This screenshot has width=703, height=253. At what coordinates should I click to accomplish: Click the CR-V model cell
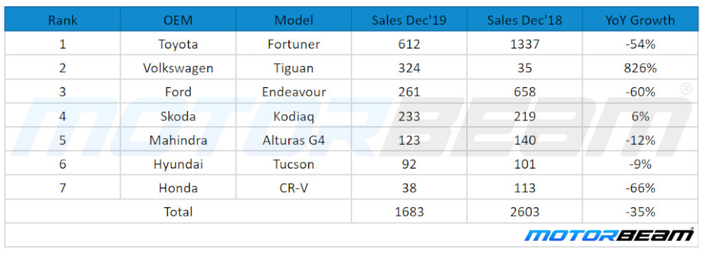(x=294, y=188)
